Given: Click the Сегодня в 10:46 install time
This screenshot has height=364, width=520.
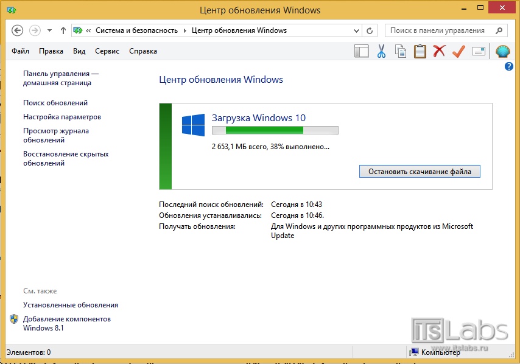Looking at the screenshot, I should coord(298,215).
